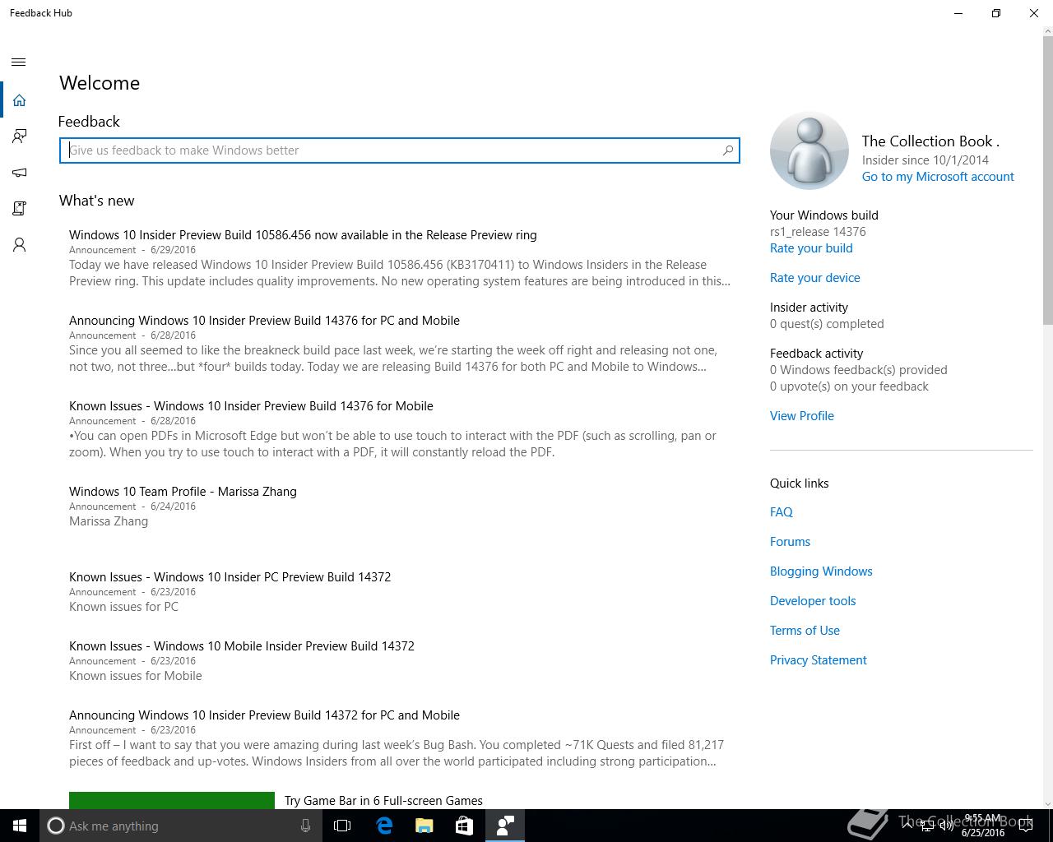Open FAQ quick link
Screen dimensions: 1053x842
[x=782, y=512]
